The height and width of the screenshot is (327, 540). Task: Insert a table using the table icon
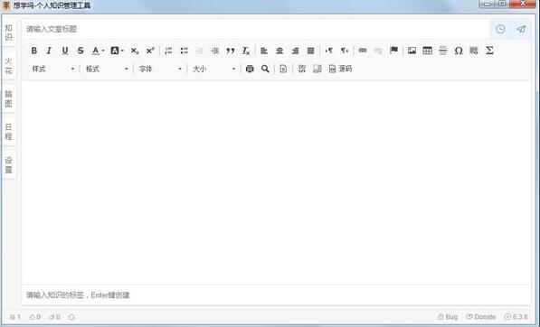(427, 51)
